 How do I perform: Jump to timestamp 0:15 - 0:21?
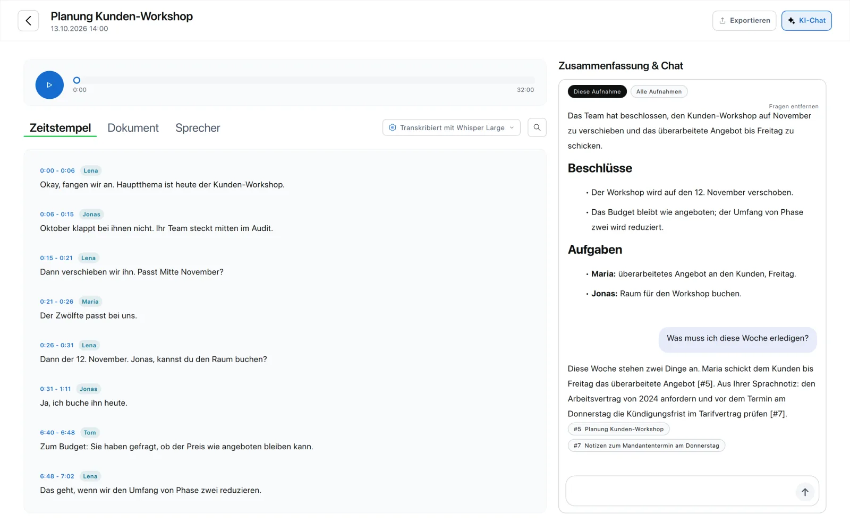click(x=56, y=258)
